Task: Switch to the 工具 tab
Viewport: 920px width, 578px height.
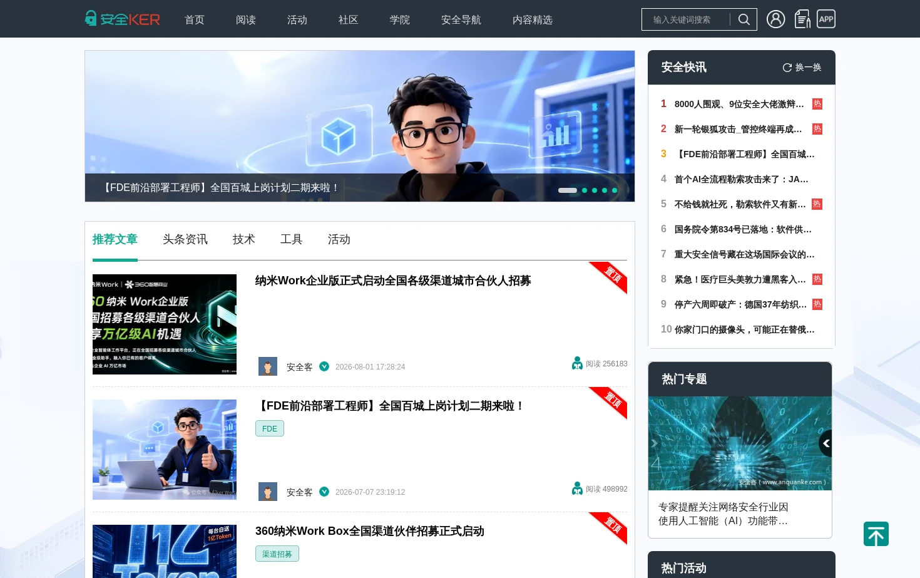Action: click(292, 239)
